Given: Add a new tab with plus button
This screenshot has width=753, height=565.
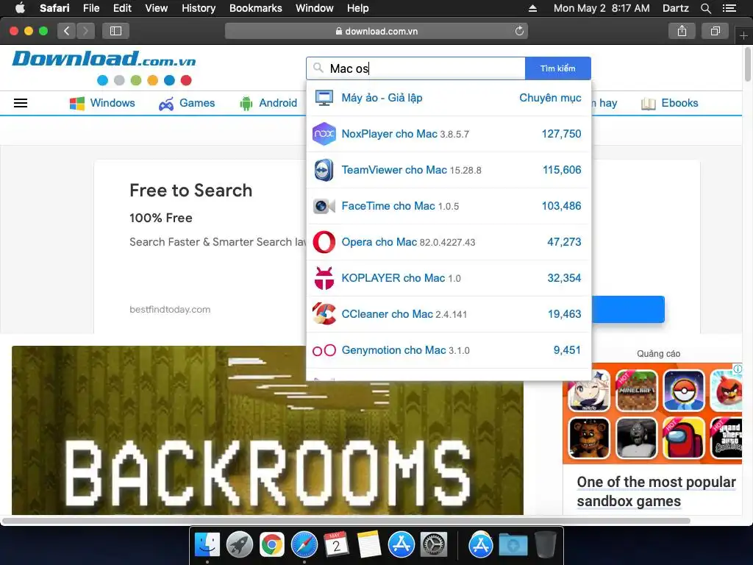Looking at the screenshot, I should [743, 35].
